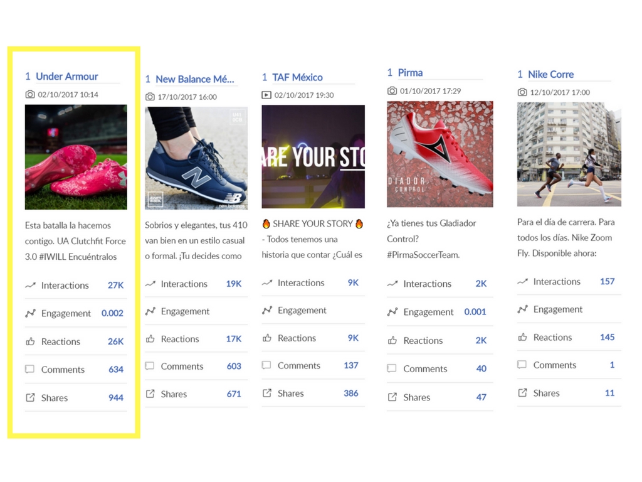Click the Comments icon in New Balance card
This screenshot has width=642, height=482.
(x=150, y=366)
